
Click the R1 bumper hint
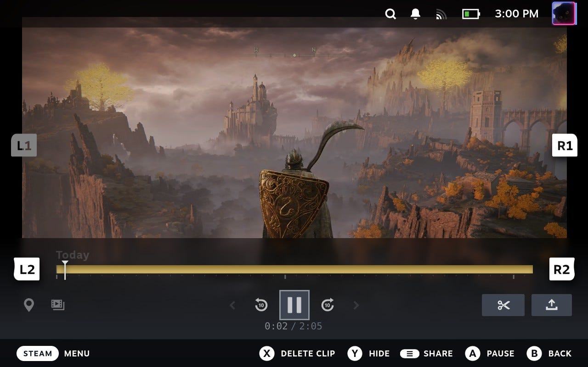click(565, 145)
